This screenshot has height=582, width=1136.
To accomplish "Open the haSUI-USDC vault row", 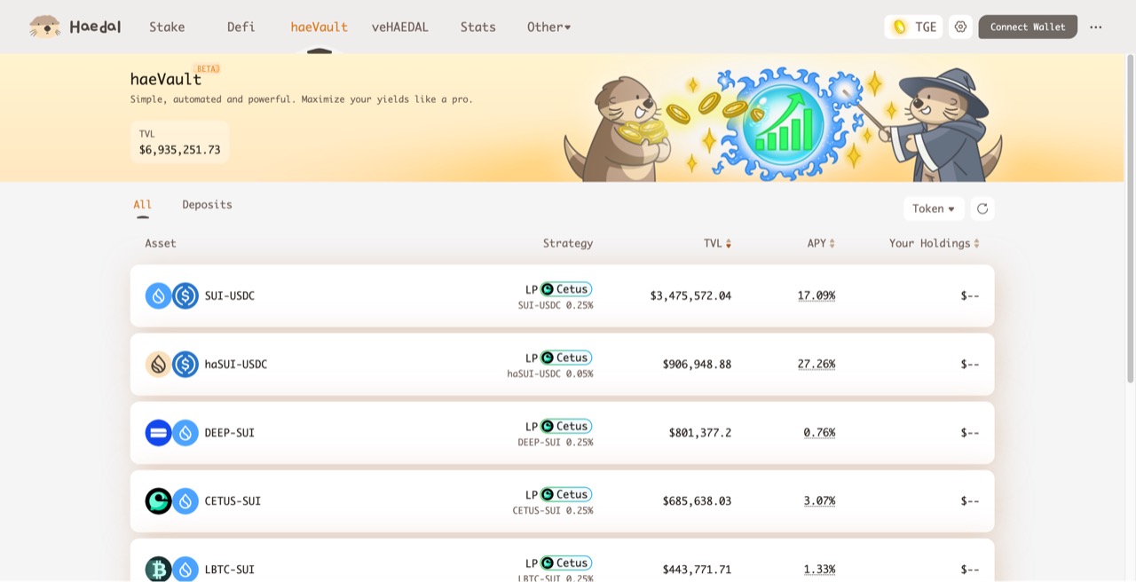I will (x=562, y=364).
